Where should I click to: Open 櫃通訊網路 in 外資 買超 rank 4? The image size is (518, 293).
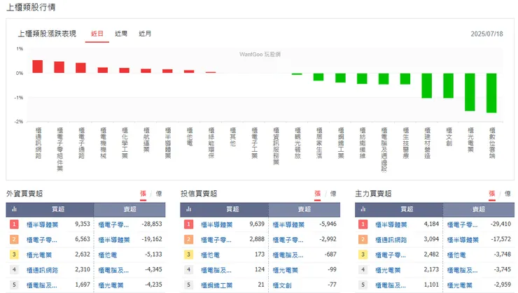(42, 270)
